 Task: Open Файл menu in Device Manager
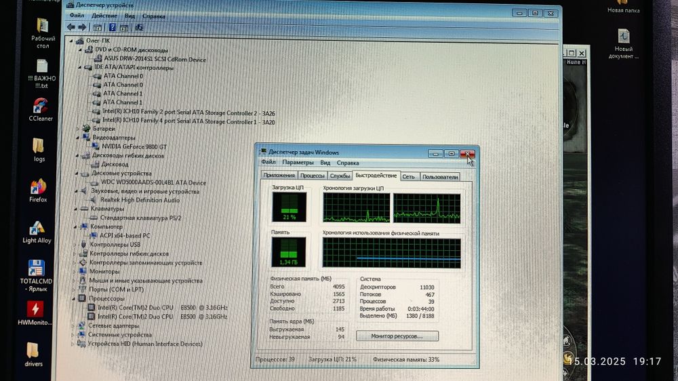point(77,15)
